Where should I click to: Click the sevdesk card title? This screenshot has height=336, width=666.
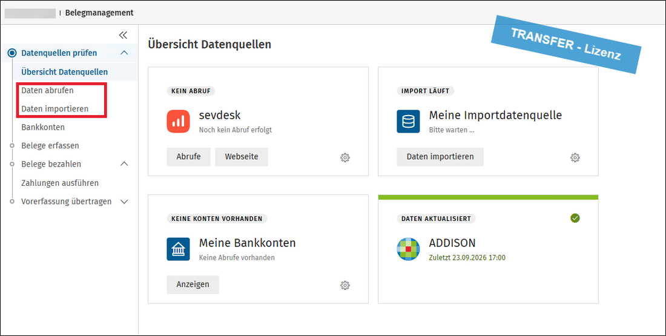point(220,115)
